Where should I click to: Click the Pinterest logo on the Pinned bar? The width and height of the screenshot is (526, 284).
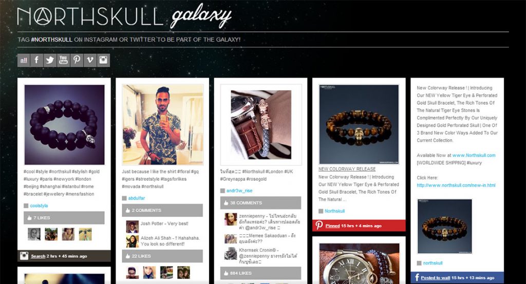(319, 225)
